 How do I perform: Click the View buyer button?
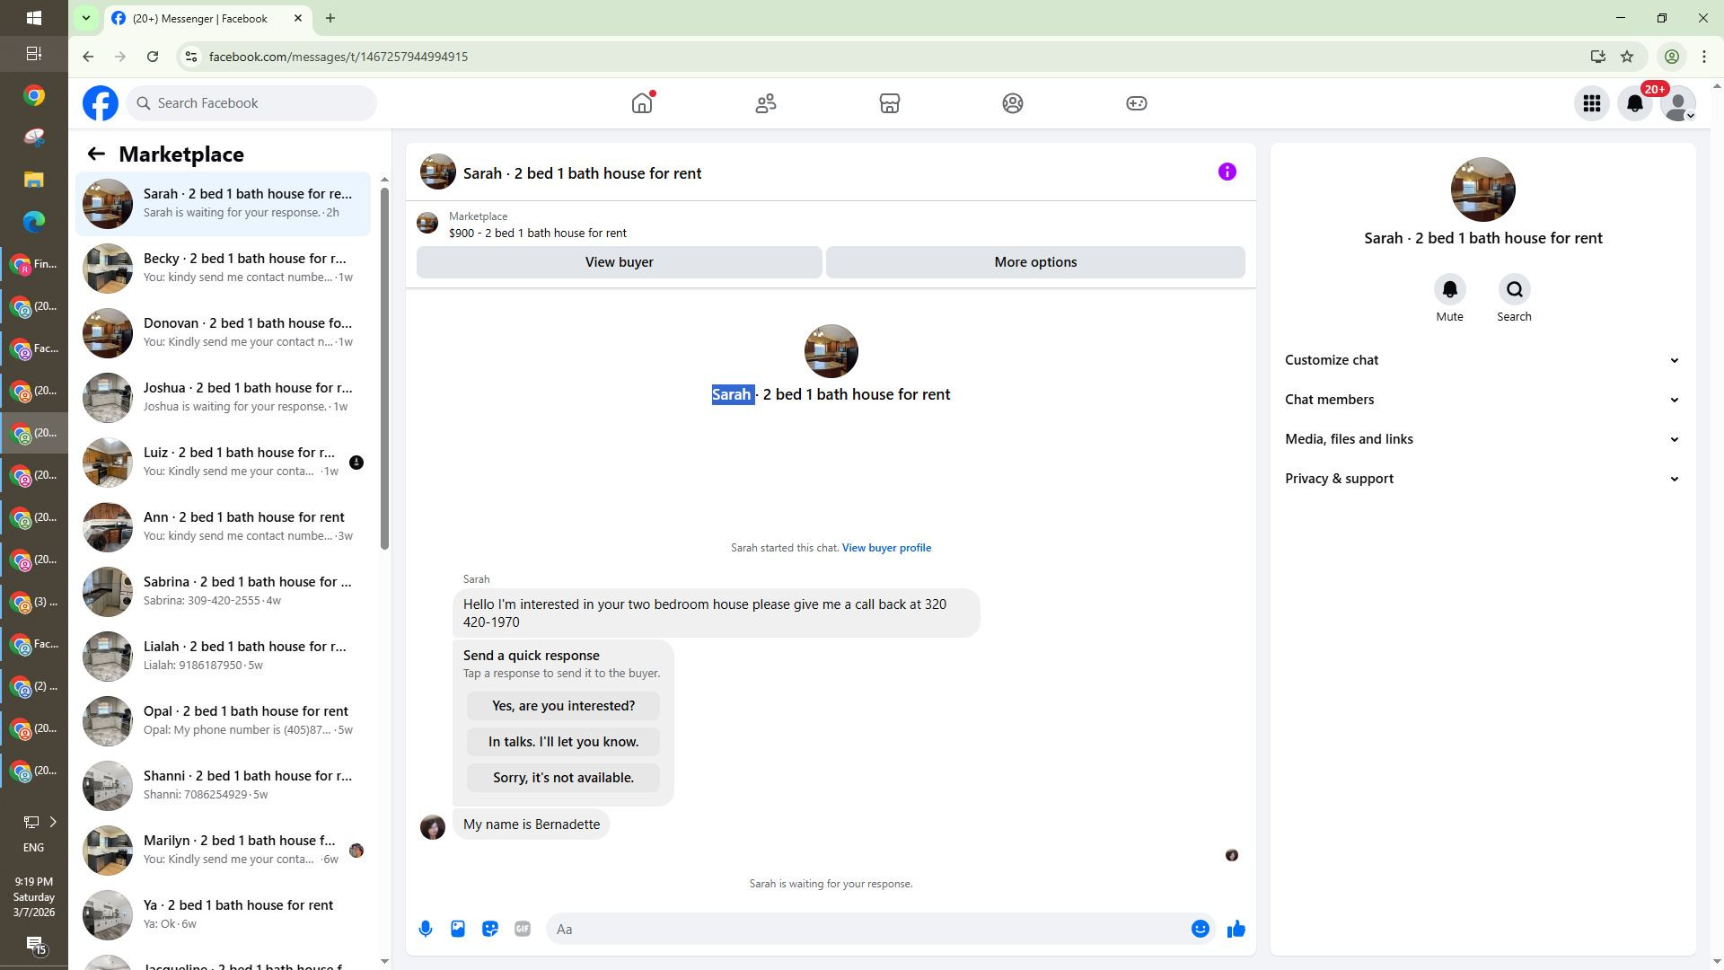pyautogui.click(x=620, y=262)
